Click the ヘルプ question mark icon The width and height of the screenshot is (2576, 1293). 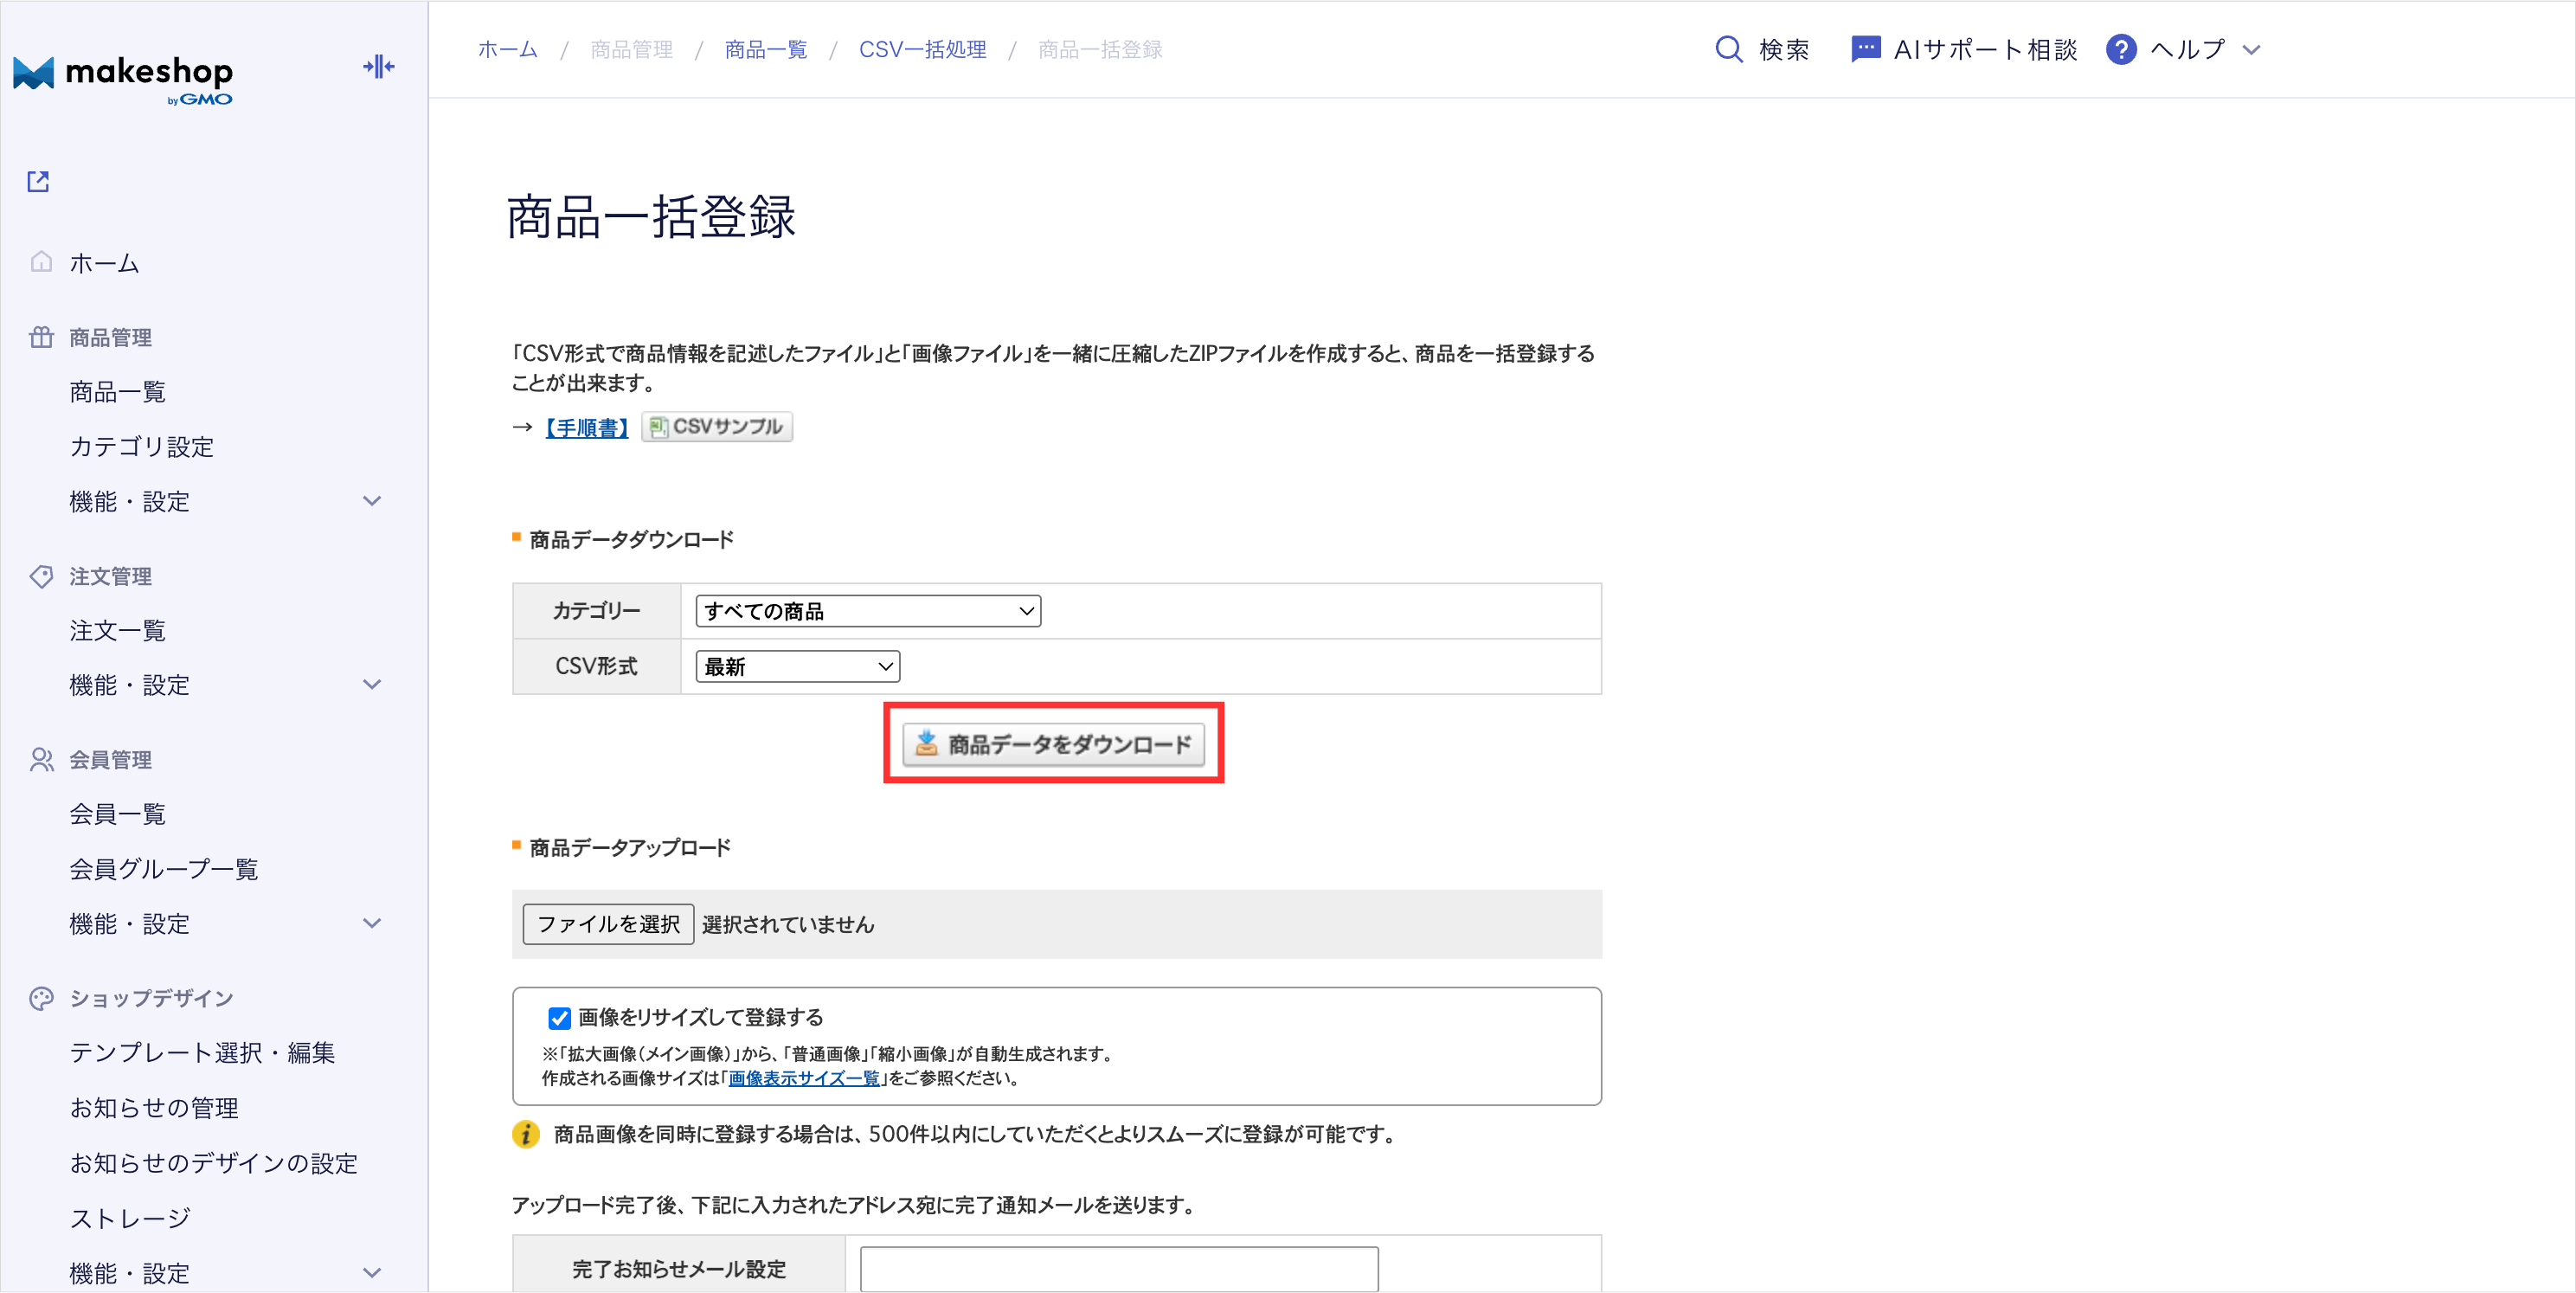click(2120, 49)
